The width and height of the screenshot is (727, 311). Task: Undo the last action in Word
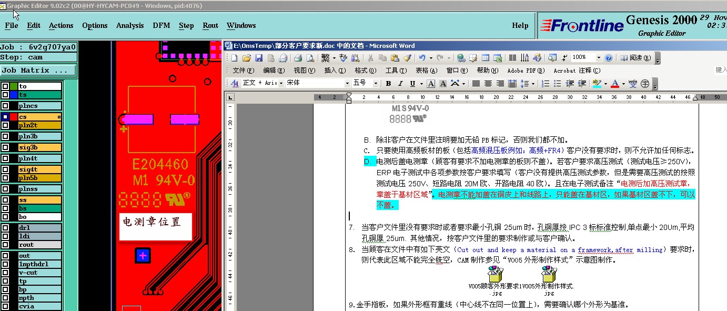[422, 57]
